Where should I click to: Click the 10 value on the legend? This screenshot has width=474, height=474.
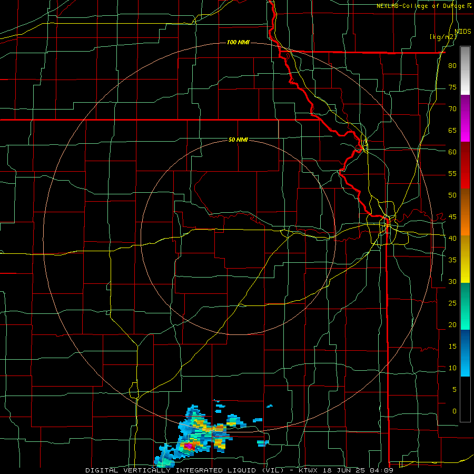[452, 368]
